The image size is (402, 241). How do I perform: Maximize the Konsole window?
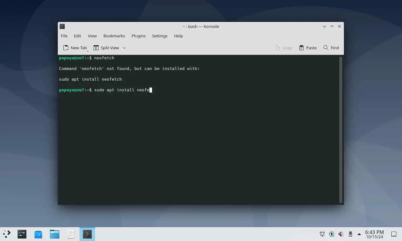tap(332, 26)
